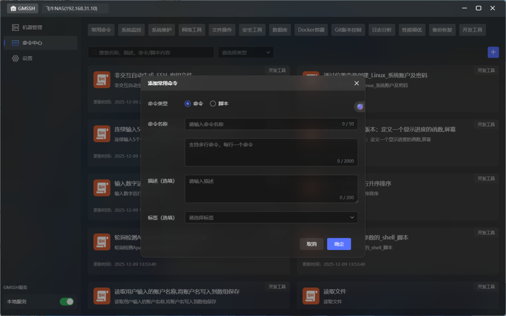Maximize the GMSSH window
Viewport: 506px width, 316px height.
tap(478, 8)
